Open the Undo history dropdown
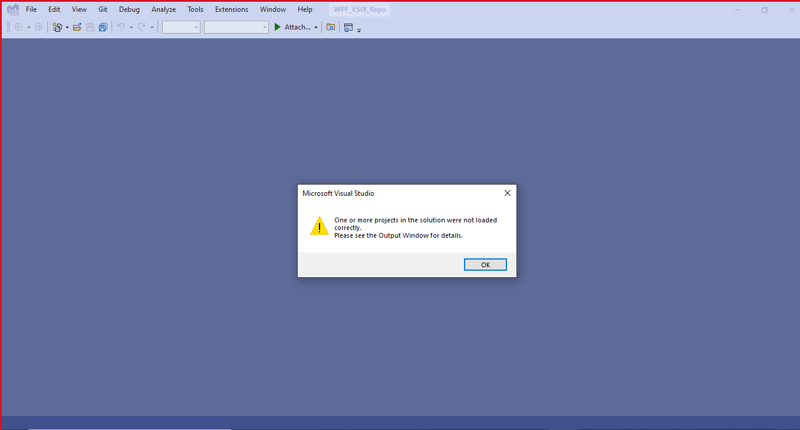Viewport: 800px width, 430px height. click(x=131, y=27)
